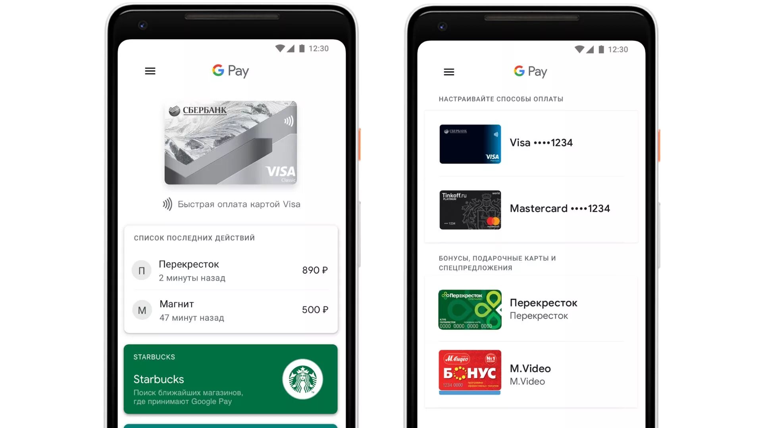This screenshot has width=762, height=428.
Task: View the Перекресток transaction details
Action: tap(230, 269)
